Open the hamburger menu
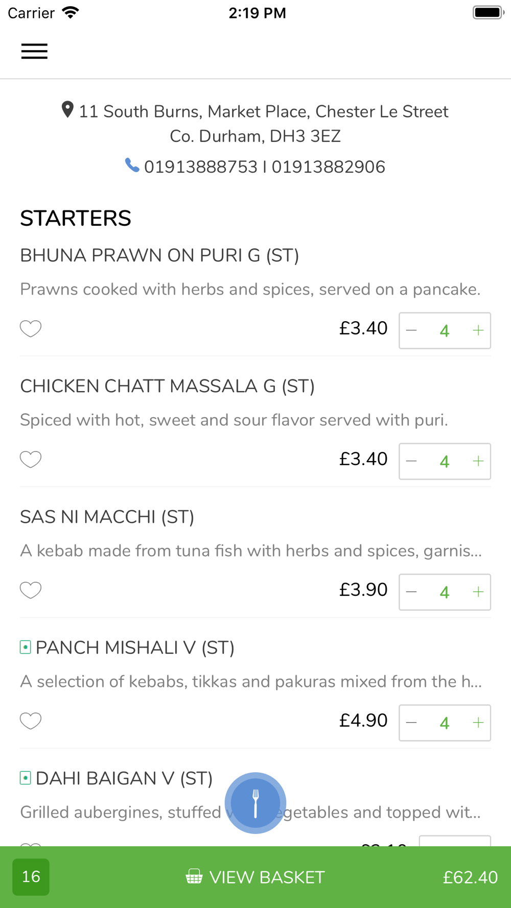The image size is (511, 908). click(x=34, y=51)
